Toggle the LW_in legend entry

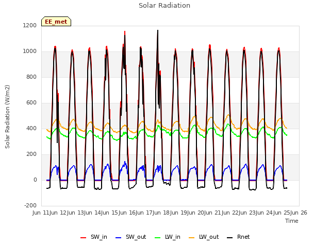click(168, 237)
